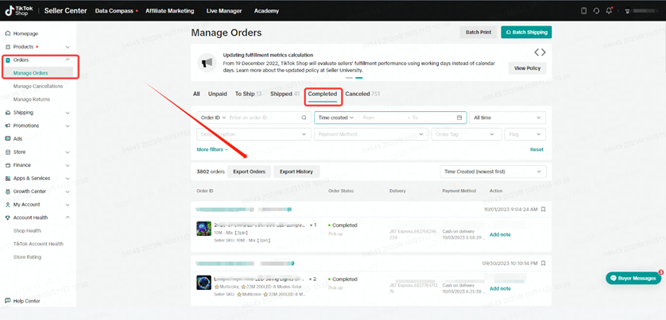Switch to the Completed tab
666x320 pixels.
[x=323, y=94]
